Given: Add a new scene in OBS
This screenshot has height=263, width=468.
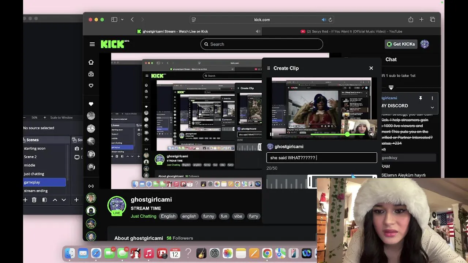Looking at the screenshot, I should pyautogui.click(x=25, y=200).
